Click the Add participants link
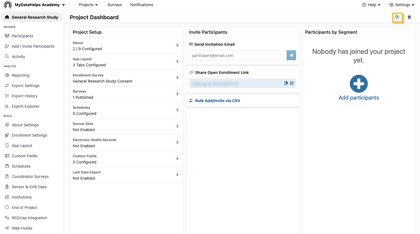420x234 pixels. tap(358, 98)
